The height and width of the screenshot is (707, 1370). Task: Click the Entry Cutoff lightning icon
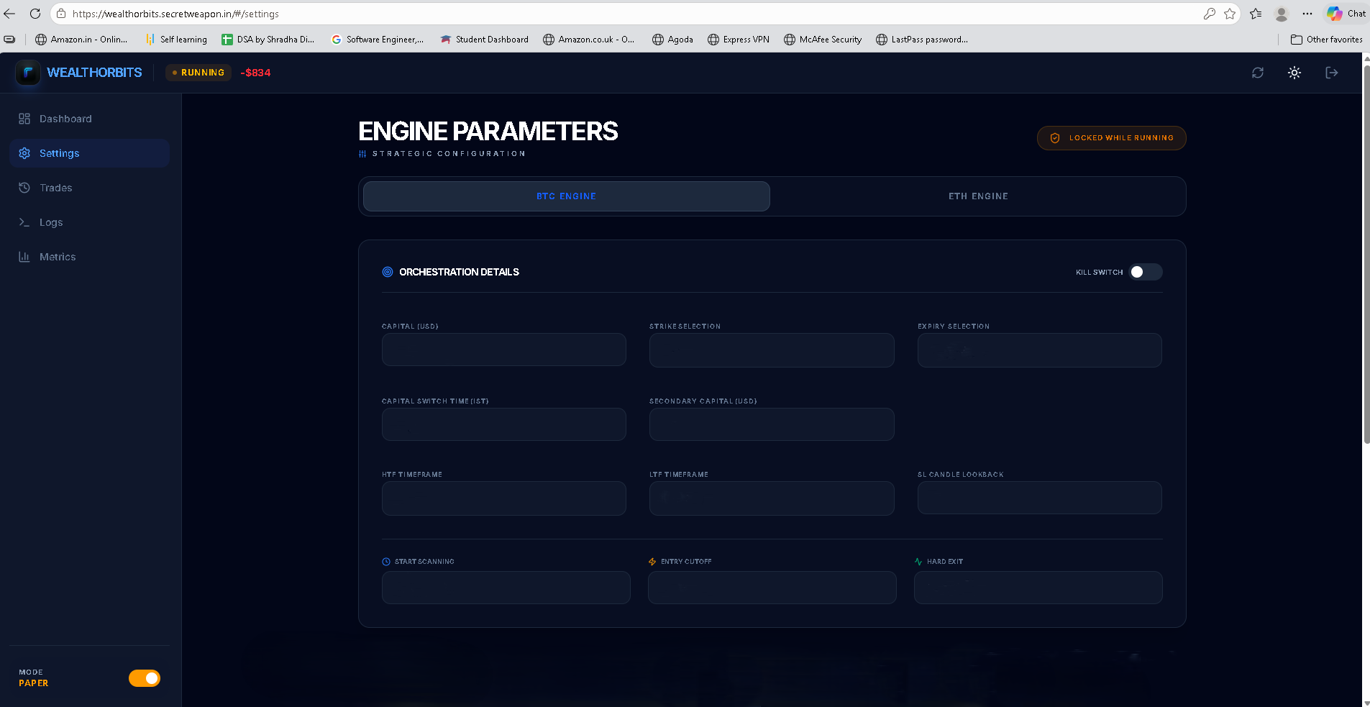pyautogui.click(x=652, y=562)
